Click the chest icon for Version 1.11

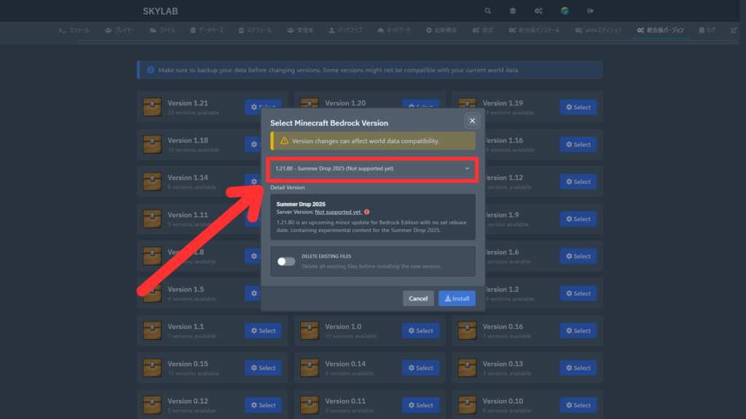tap(152, 218)
